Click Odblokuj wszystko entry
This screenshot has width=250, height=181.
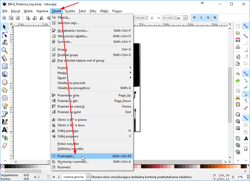coord(92,149)
